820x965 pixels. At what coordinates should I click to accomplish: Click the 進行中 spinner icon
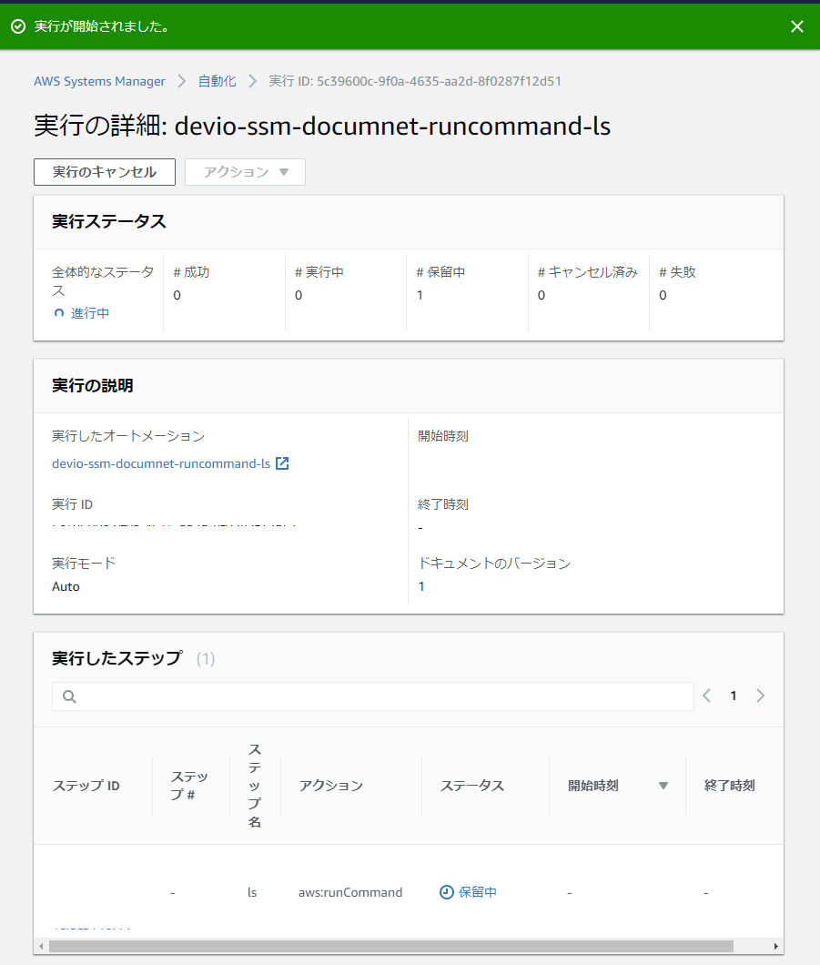[x=59, y=313]
